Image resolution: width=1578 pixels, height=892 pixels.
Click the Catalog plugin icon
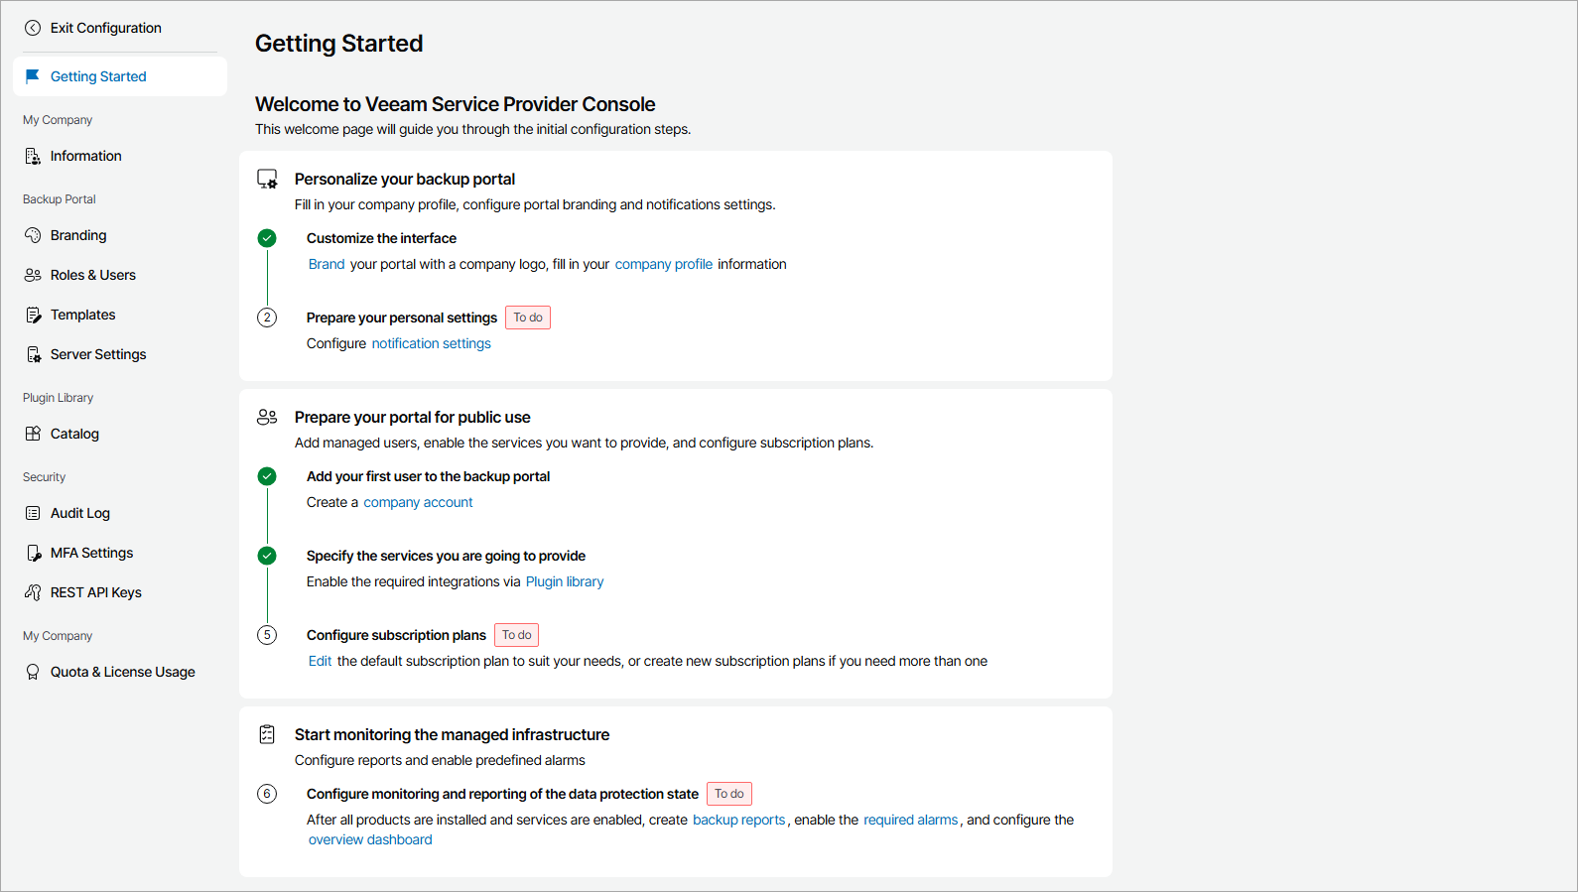coord(33,434)
